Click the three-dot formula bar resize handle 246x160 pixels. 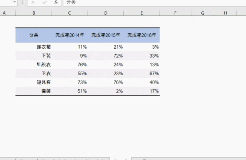(22, 2)
